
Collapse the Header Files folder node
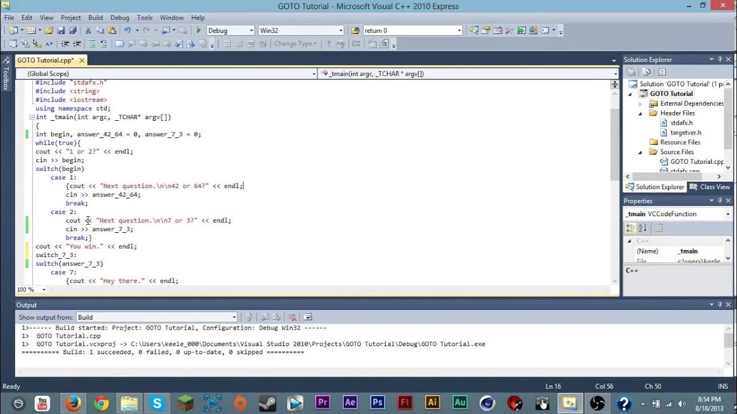640,114
